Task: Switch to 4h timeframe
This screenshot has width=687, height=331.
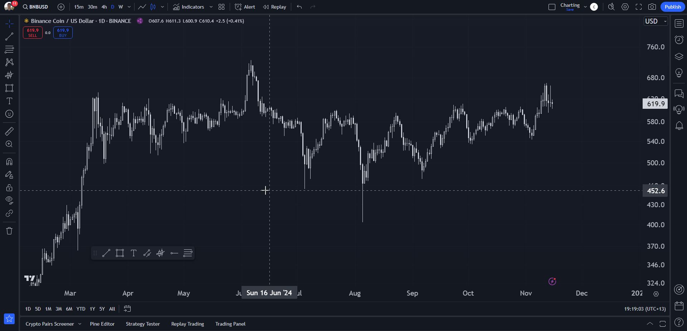Action: [x=104, y=7]
